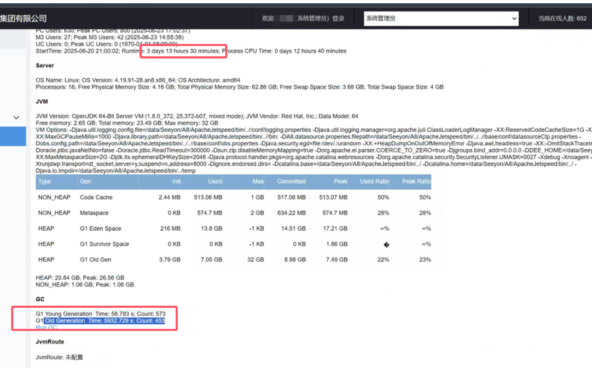This screenshot has height=368, width=592.
Task: Click the highlighted Old Generation time line
Action: coord(105,320)
